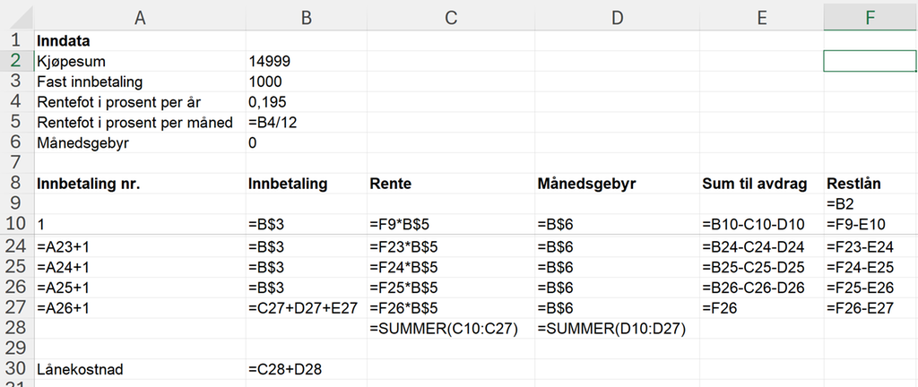Screen dimensions: 918x387
Task: Click the cell containing =F26
Action: tap(760, 307)
